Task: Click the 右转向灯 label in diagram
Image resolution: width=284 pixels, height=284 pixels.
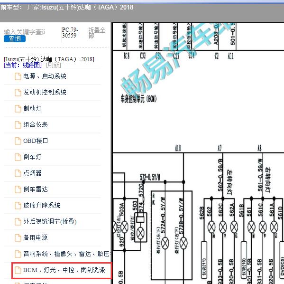Action: click(x=267, y=180)
